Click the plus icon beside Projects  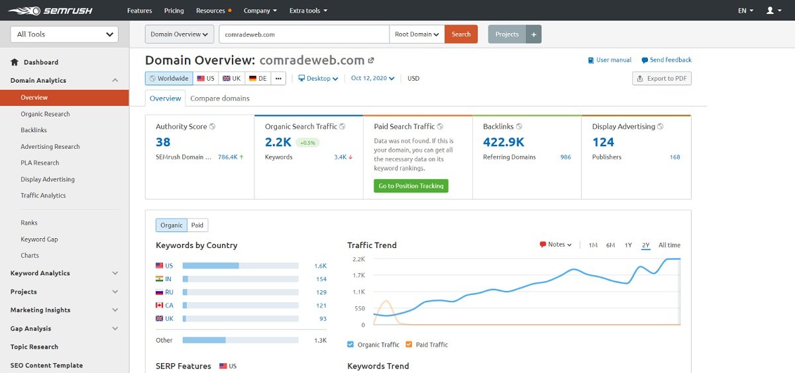pyautogui.click(x=534, y=34)
